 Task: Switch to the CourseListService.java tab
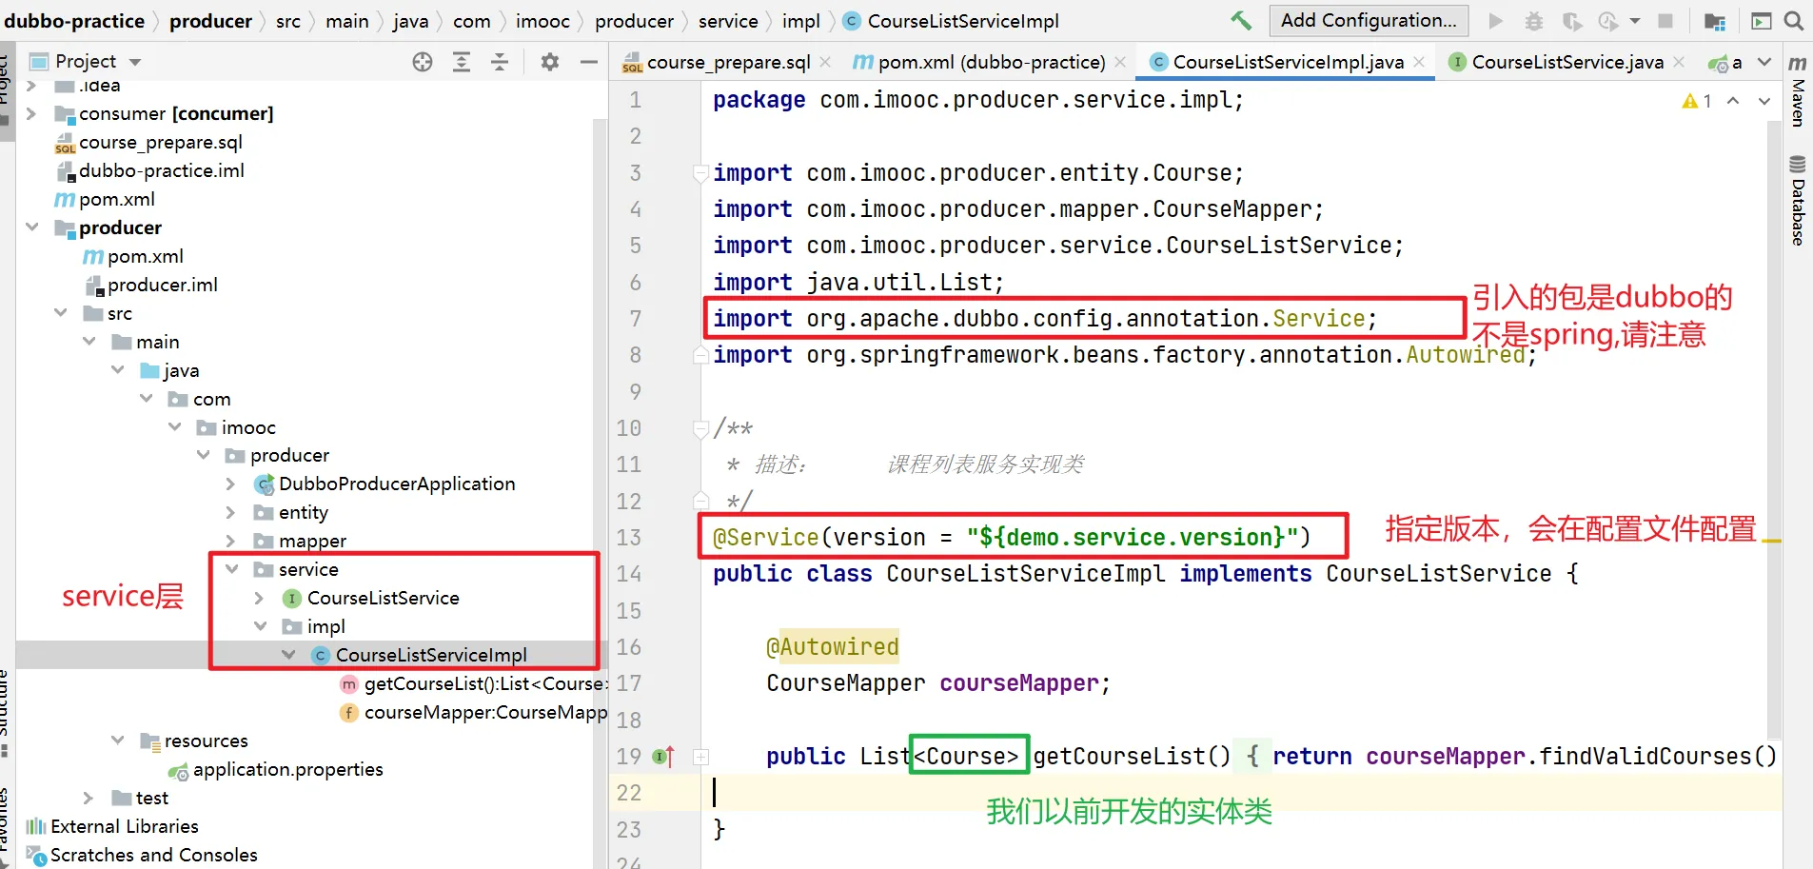tap(1567, 62)
